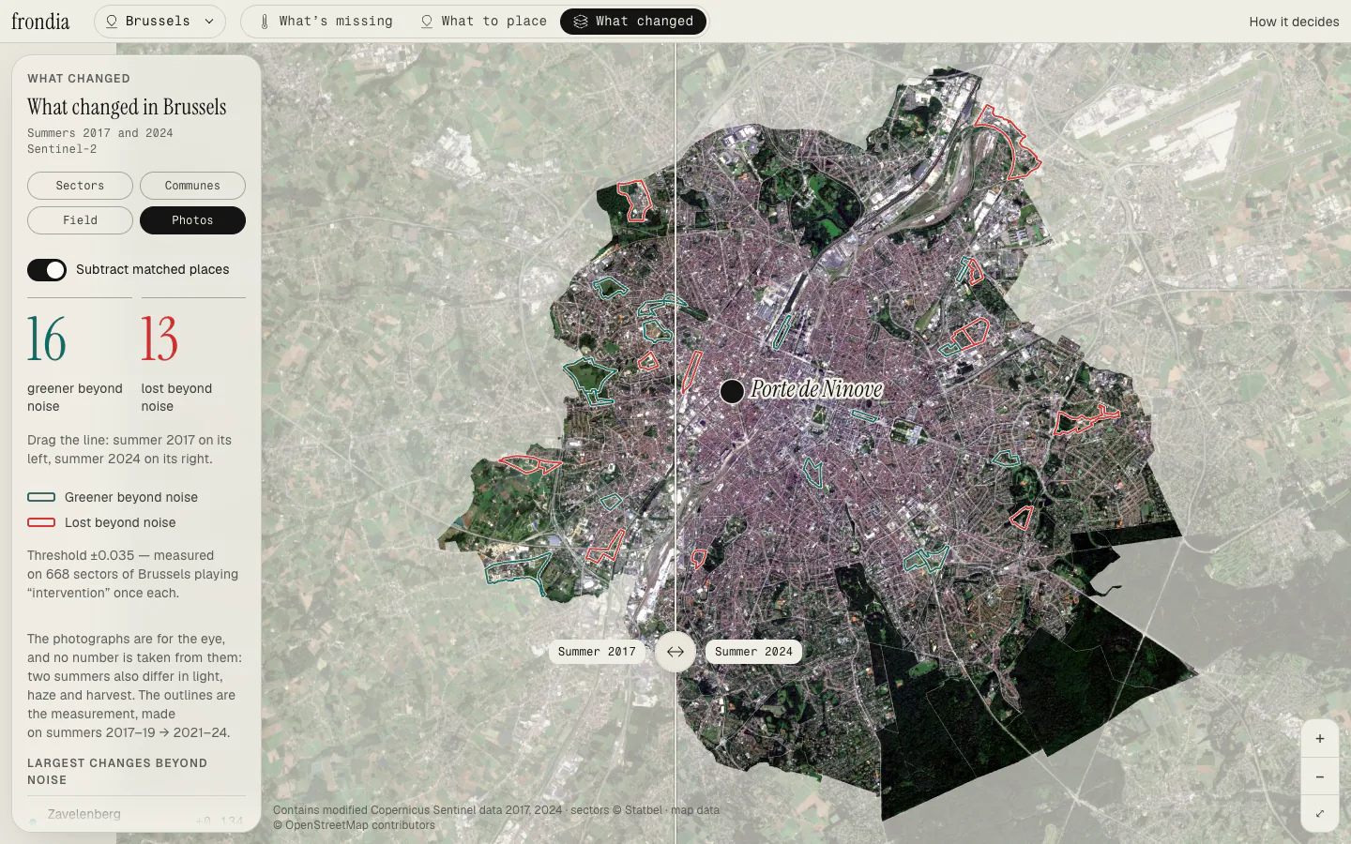
Task: Toggle Subtract matched places switch
Action: coord(47,270)
